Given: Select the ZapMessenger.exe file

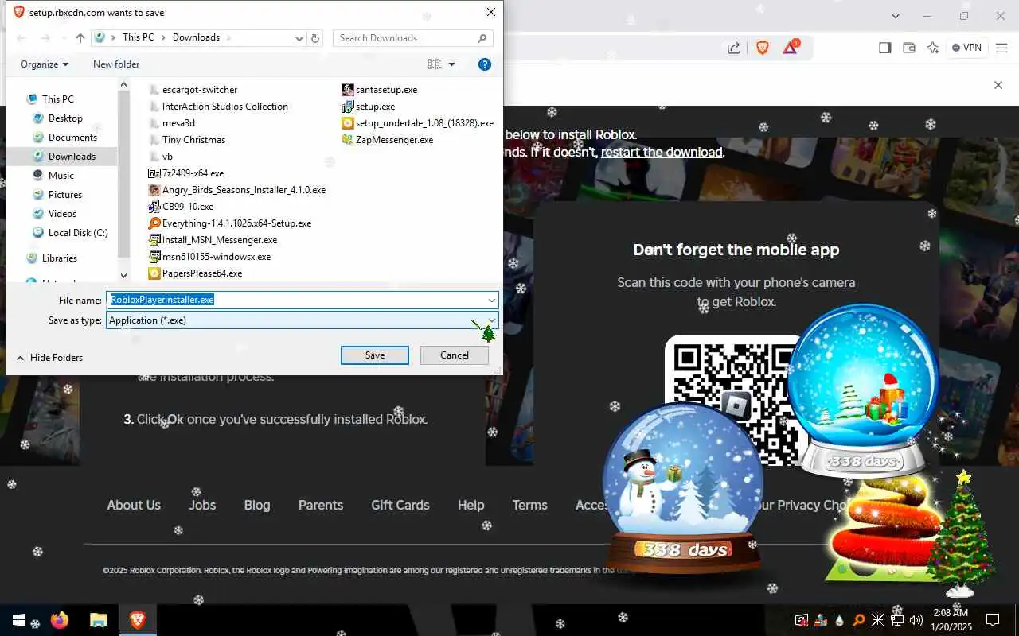Looking at the screenshot, I should [x=388, y=140].
